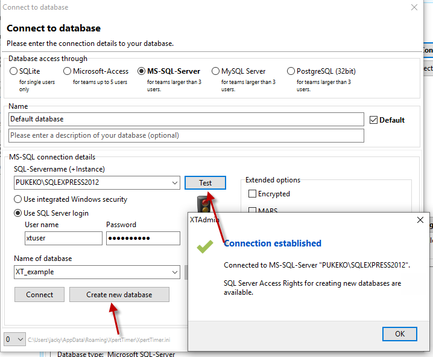Click the Test connection button
Screen dimensions: 433x357
(205, 183)
